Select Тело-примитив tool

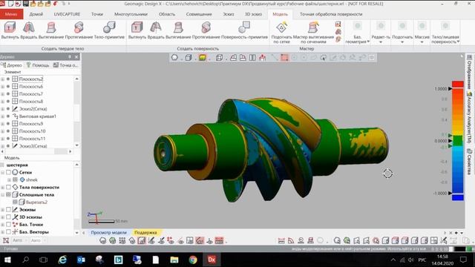coord(109,30)
